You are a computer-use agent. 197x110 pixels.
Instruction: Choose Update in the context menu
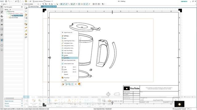click(70, 55)
